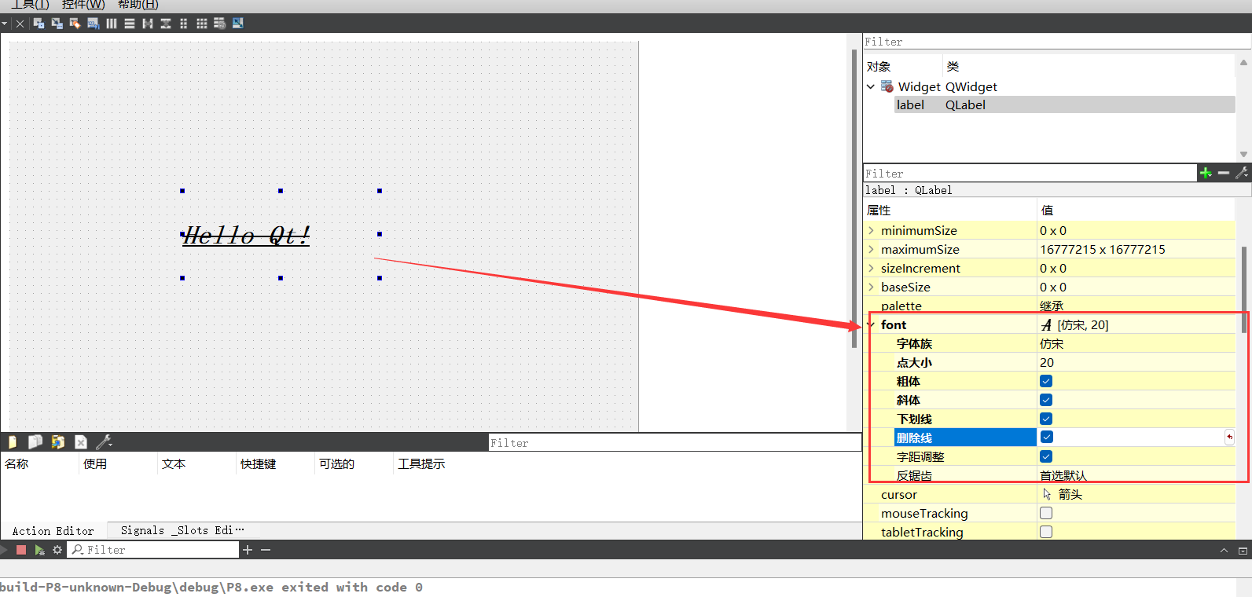The image size is (1252, 597).
Task: Stop the running application red square
Action: pyautogui.click(x=21, y=550)
